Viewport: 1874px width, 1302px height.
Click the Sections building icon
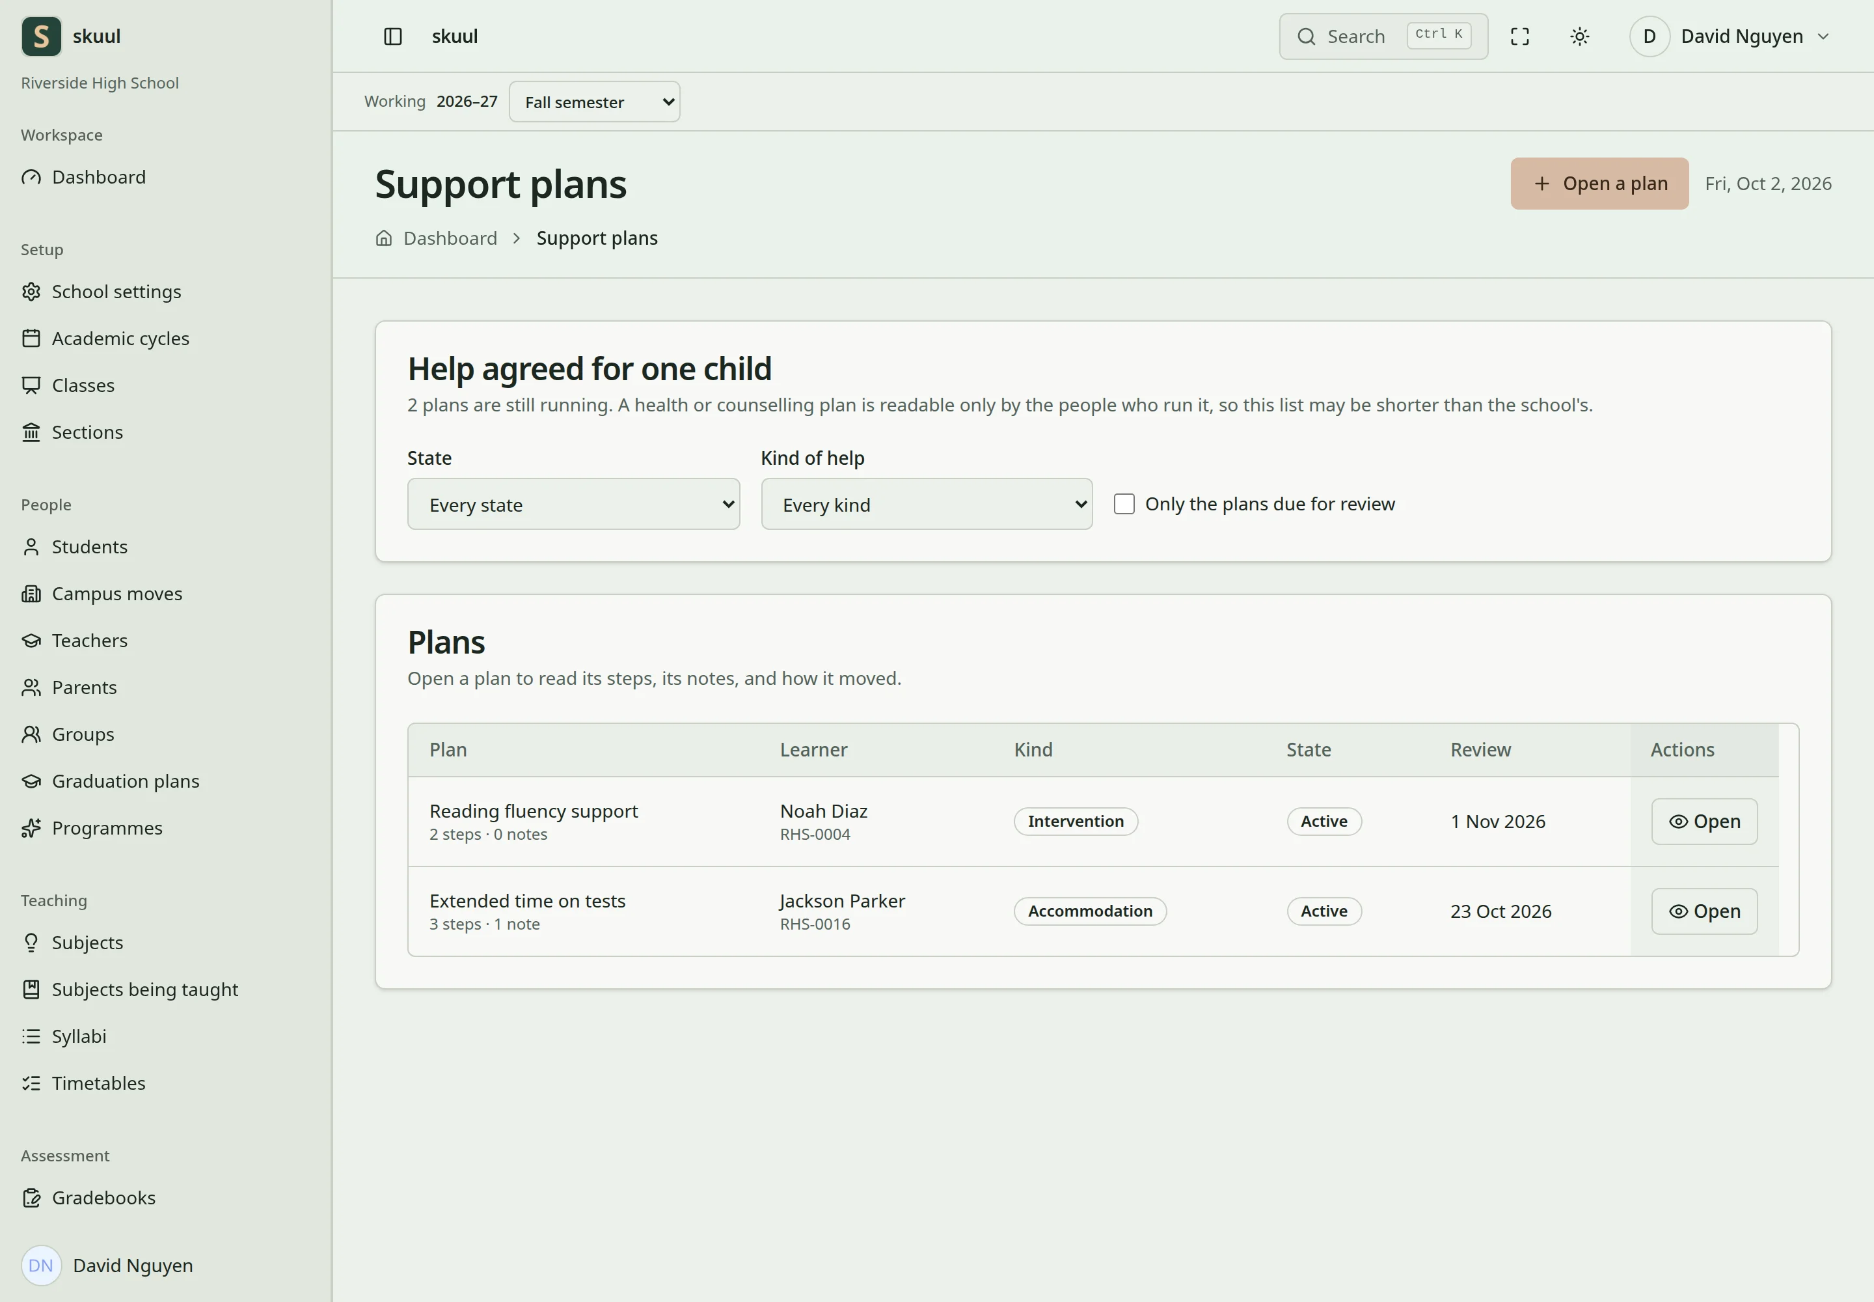(x=31, y=432)
